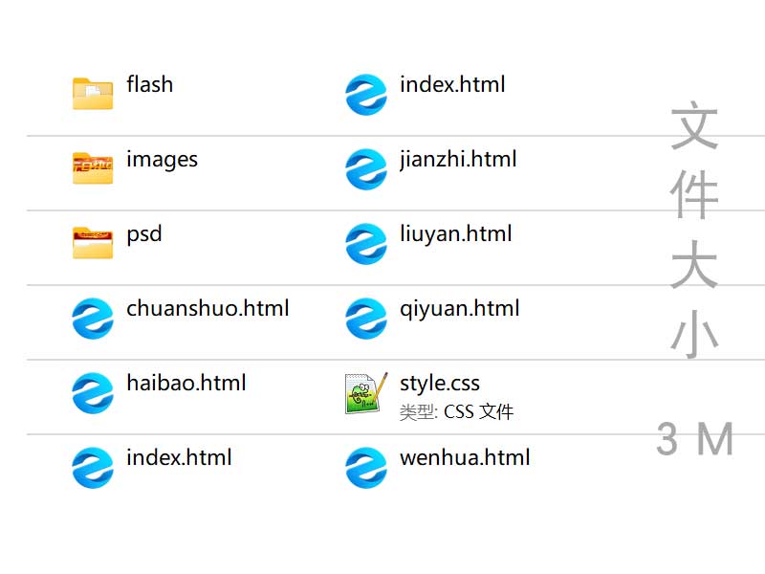Select the style.css notepad icon
The width and height of the screenshot is (765, 574).
point(366,393)
